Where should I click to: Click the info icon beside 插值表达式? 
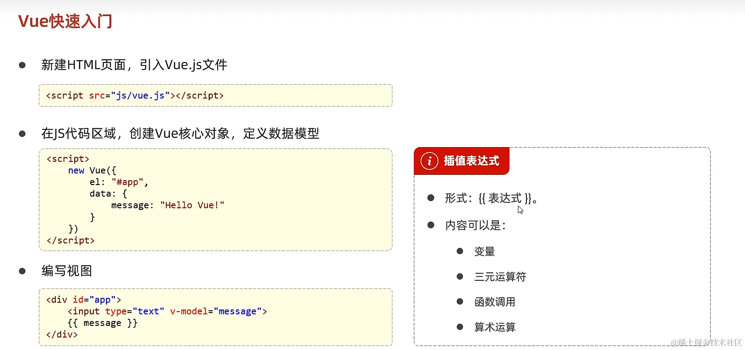point(429,161)
